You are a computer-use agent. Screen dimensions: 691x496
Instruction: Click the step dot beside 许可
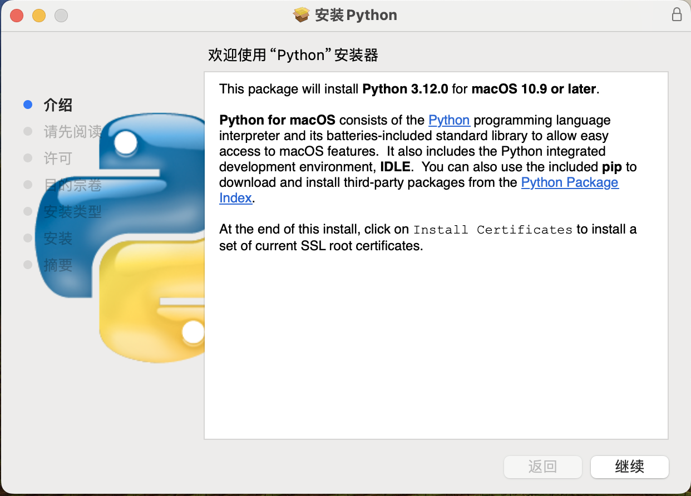(x=28, y=158)
